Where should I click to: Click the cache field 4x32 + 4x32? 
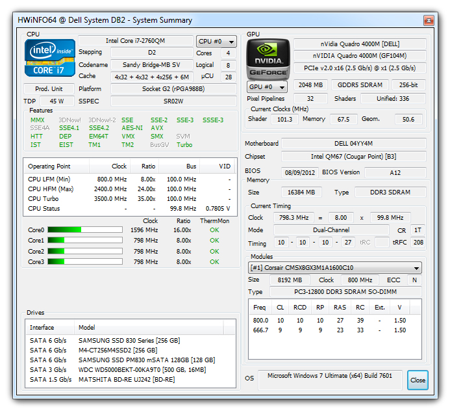tap(152, 77)
